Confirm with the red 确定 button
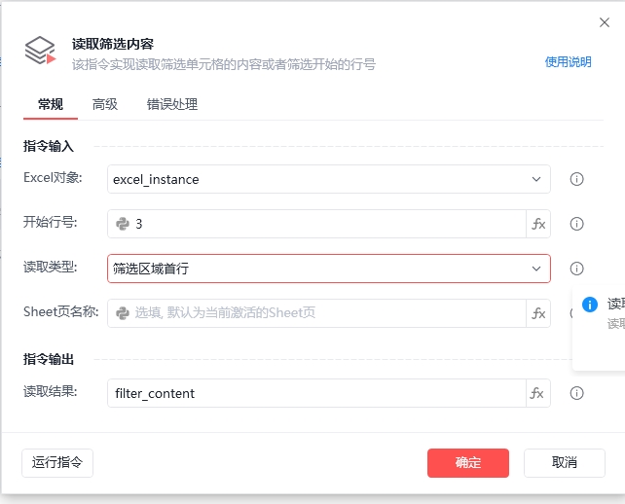Screen dimensions: 625x504 pyautogui.click(x=468, y=462)
